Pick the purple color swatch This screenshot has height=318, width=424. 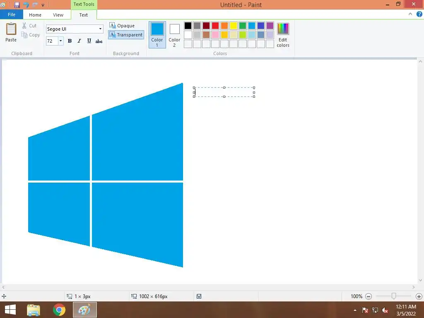click(x=270, y=26)
